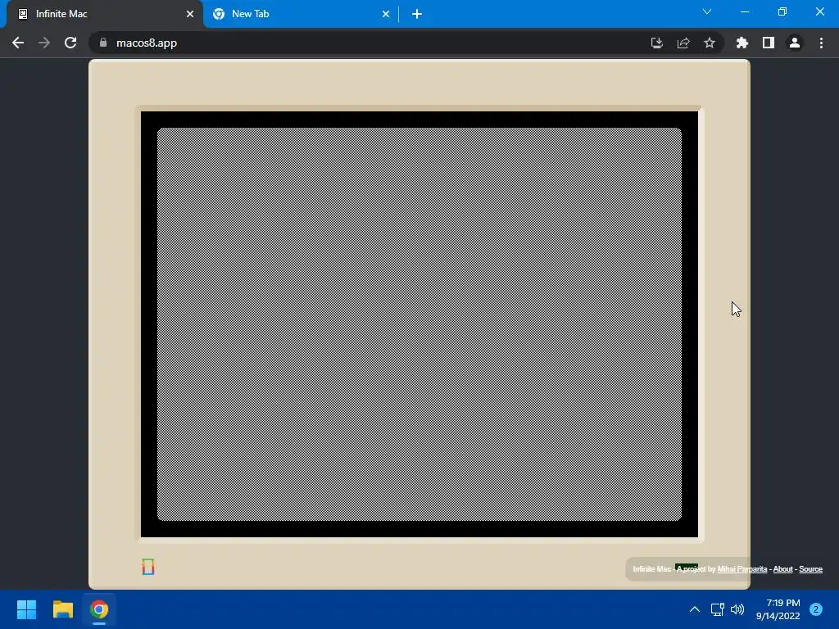839x629 pixels.
Task: Minimize the Chrome window
Action: coord(745,11)
